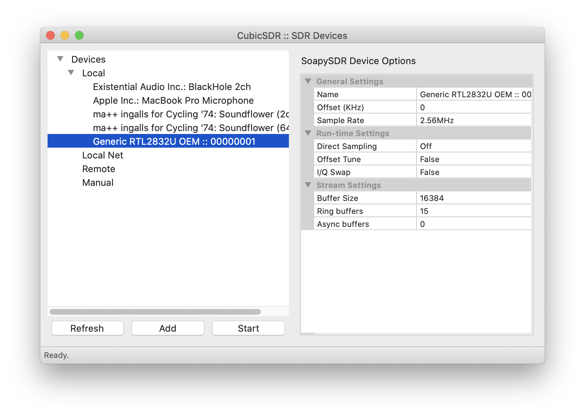Click the Name property label

[328, 94]
